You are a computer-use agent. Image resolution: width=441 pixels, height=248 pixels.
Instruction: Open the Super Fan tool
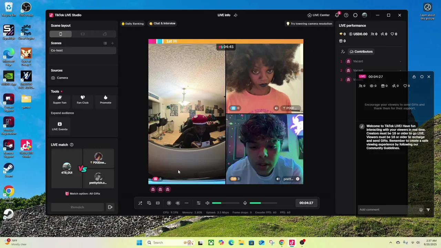[60, 100]
